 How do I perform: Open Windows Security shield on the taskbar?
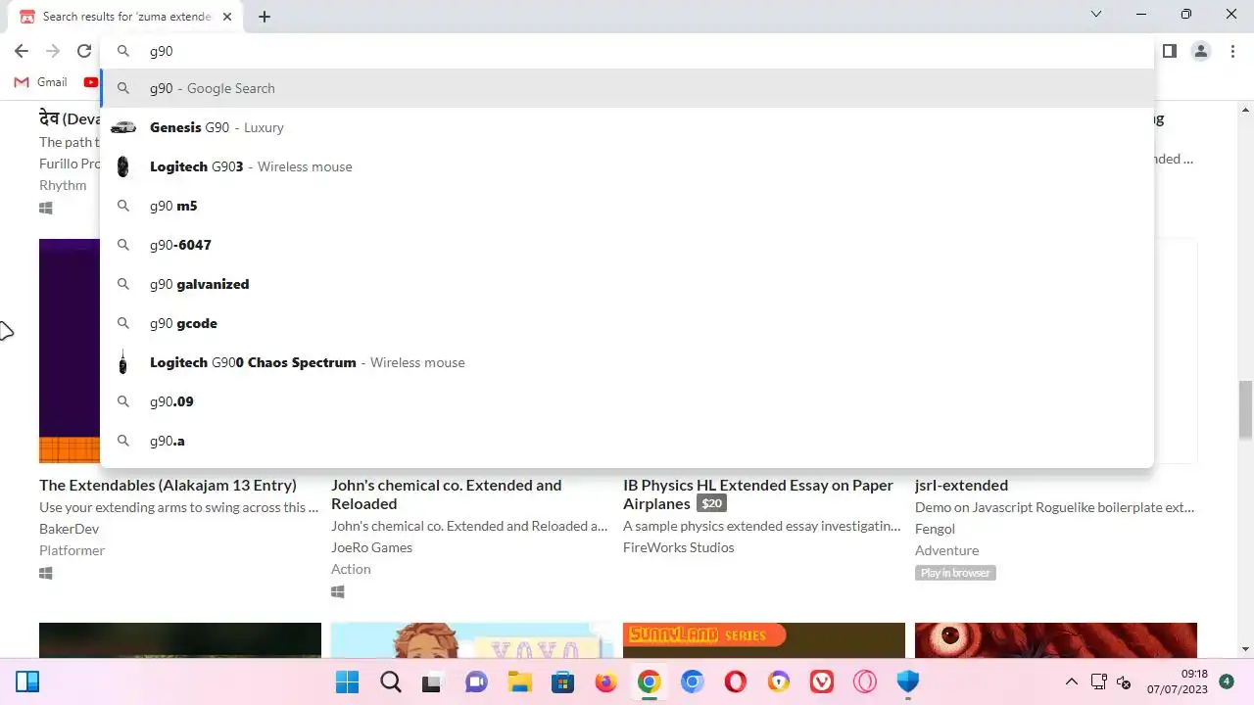[907, 681]
